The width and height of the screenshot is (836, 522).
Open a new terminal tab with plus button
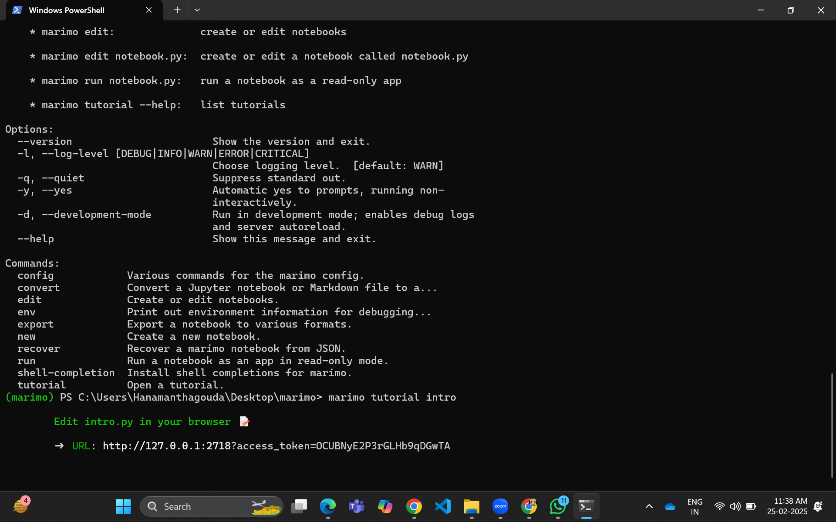177,10
